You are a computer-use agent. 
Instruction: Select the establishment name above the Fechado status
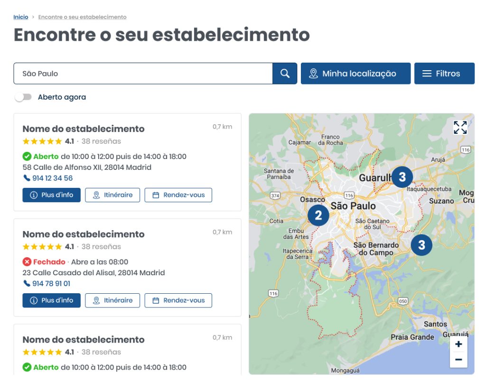pos(84,234)
